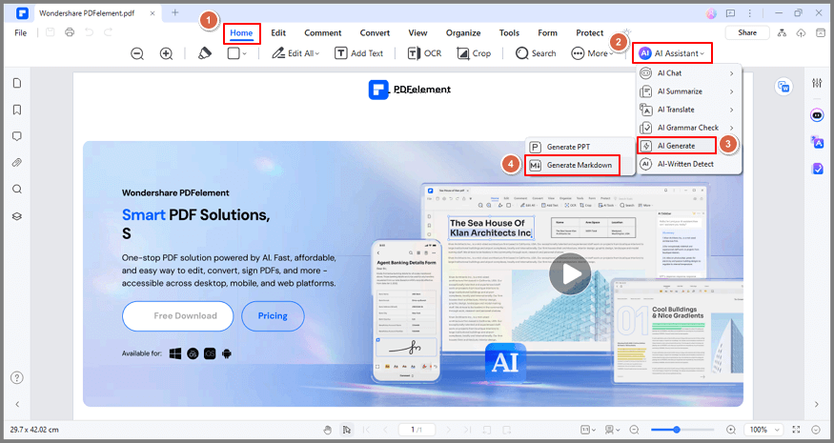Select the highlighter tool
The height and width of the screenshot is (443, 834).
pyautogui.click(x=205, y=53)
